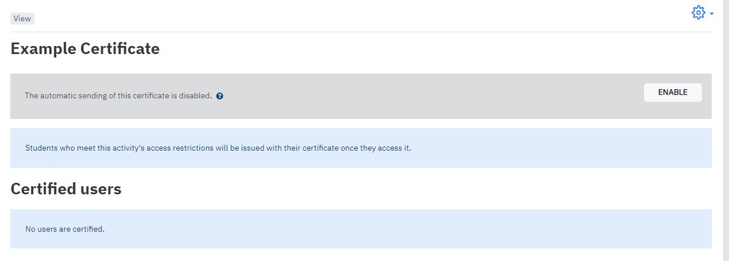
Task: Click the word users in Certified users heading
Action: click(99, 189)
